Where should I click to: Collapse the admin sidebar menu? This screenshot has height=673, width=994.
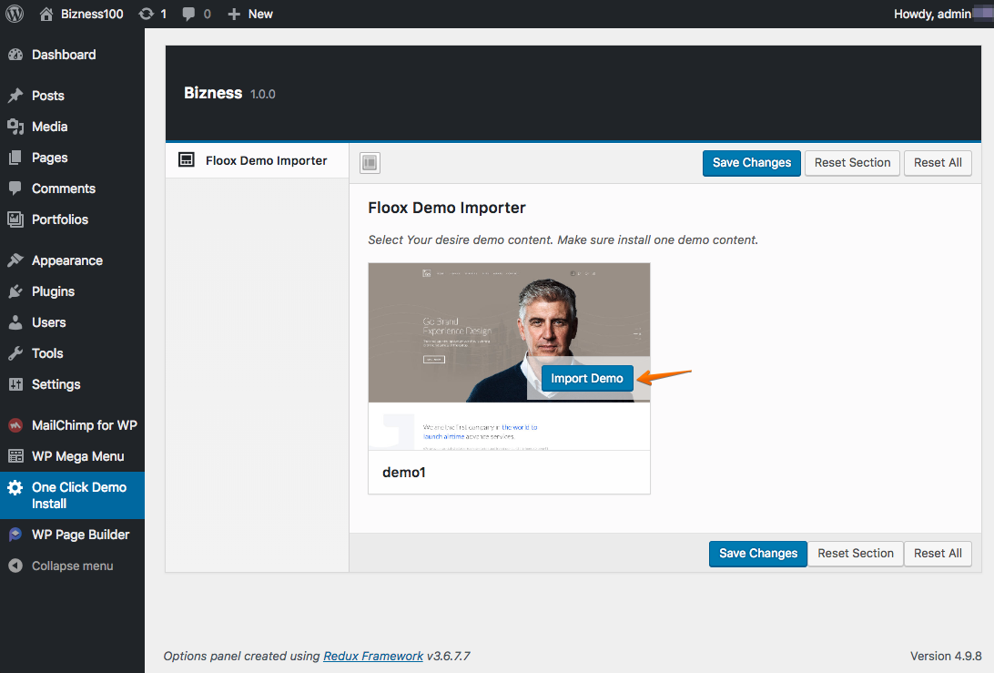(72, 566)
